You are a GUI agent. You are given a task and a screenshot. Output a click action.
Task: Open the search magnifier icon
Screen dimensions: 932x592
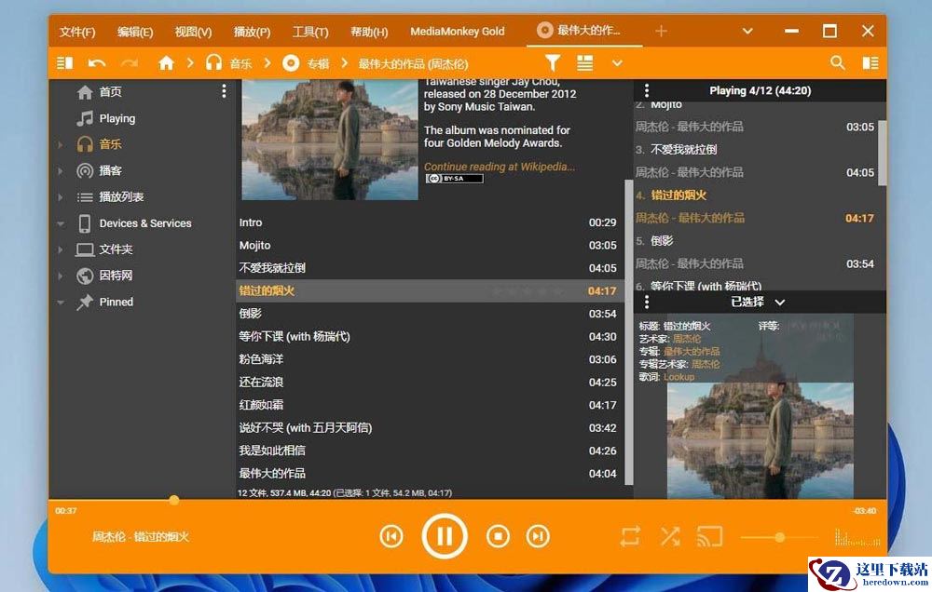(x=838, y=63)
